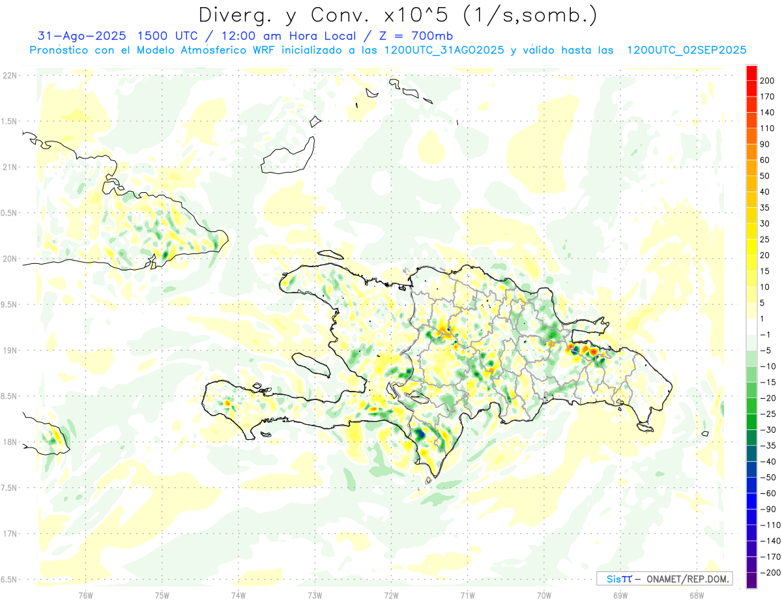This screenshot has width=782, height=604.
Task: Click the positive '110' color scale value
Action: [x=768, y=128]
